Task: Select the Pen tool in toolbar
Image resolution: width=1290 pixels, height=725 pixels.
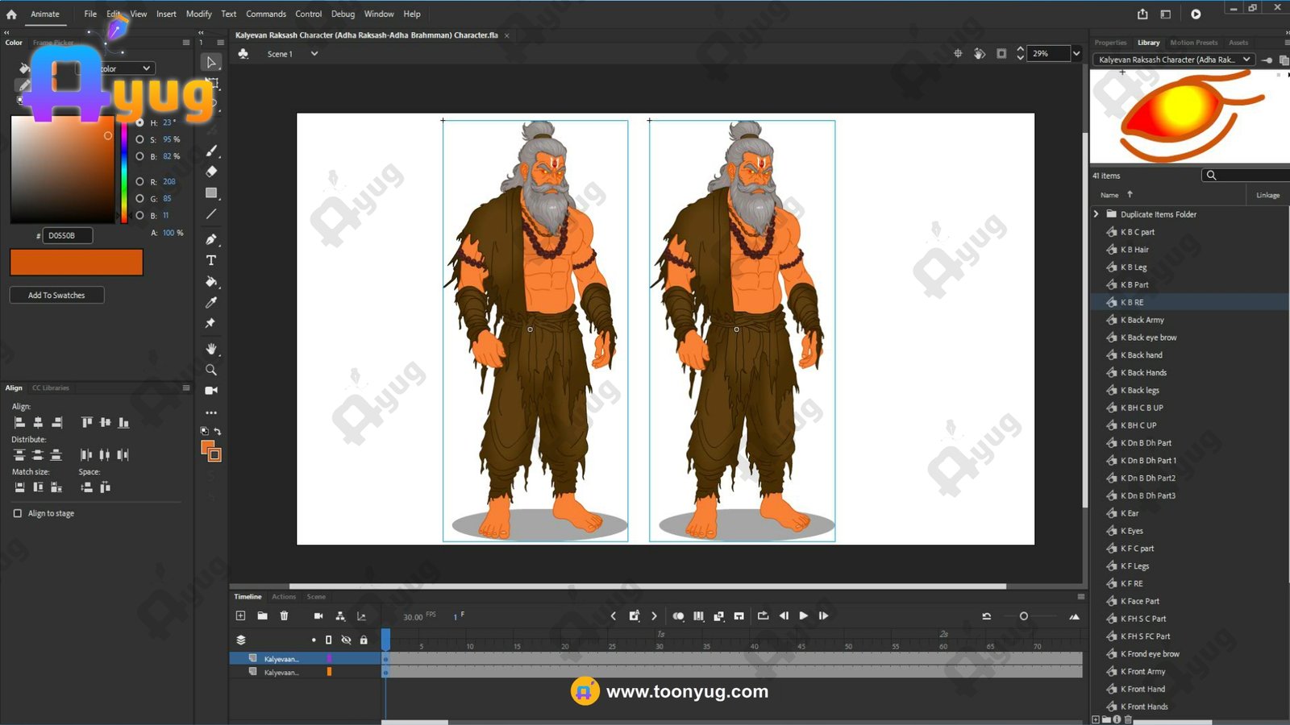Action: (211, 239)
